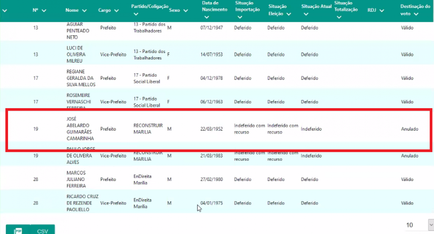Select Vice-Prefeito in Ricardo Cruz's row
434x234 pixels.
(113, 203)
